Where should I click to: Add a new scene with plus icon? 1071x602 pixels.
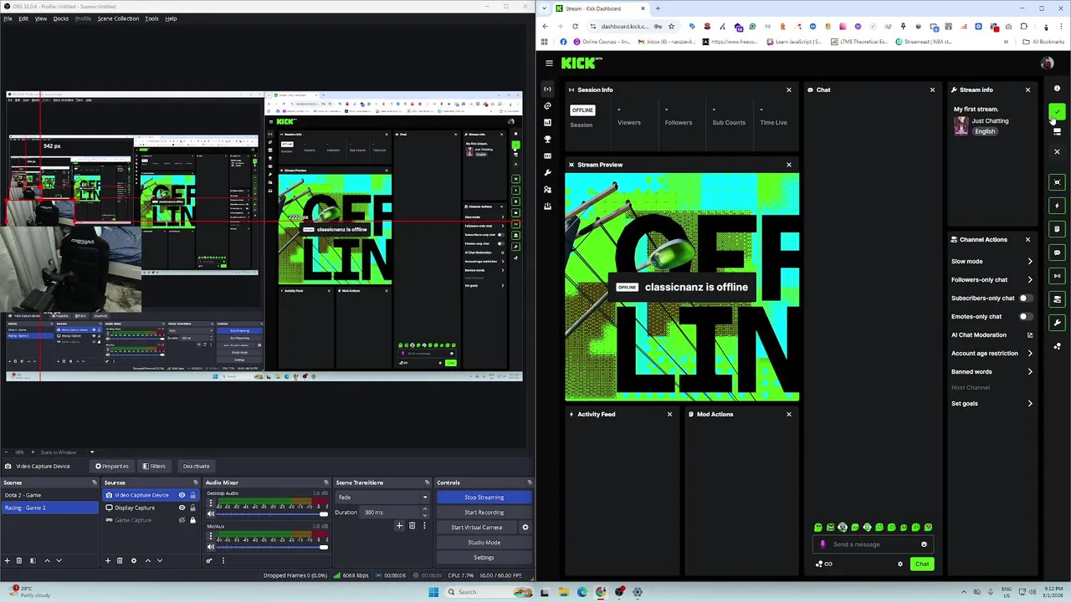tap(8, 560)
